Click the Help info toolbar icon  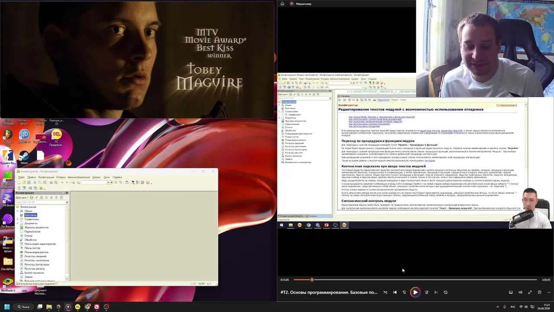[x=147, y=182]
